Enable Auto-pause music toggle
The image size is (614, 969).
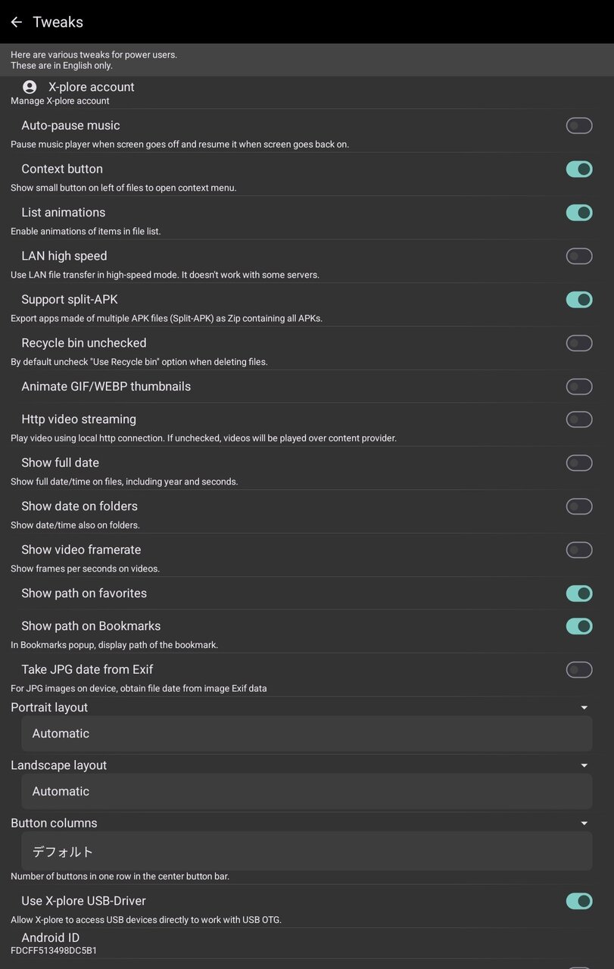click(578, 126)
